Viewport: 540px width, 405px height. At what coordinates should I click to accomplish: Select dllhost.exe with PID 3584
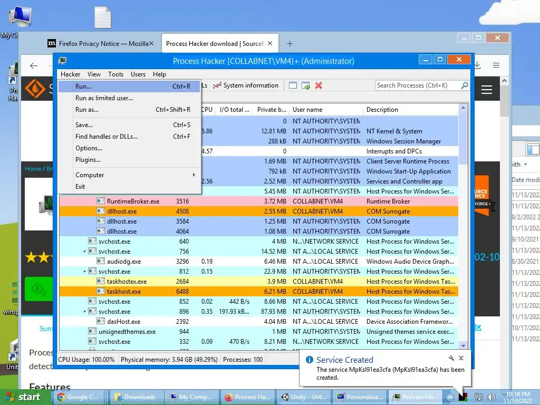point(258,221)
